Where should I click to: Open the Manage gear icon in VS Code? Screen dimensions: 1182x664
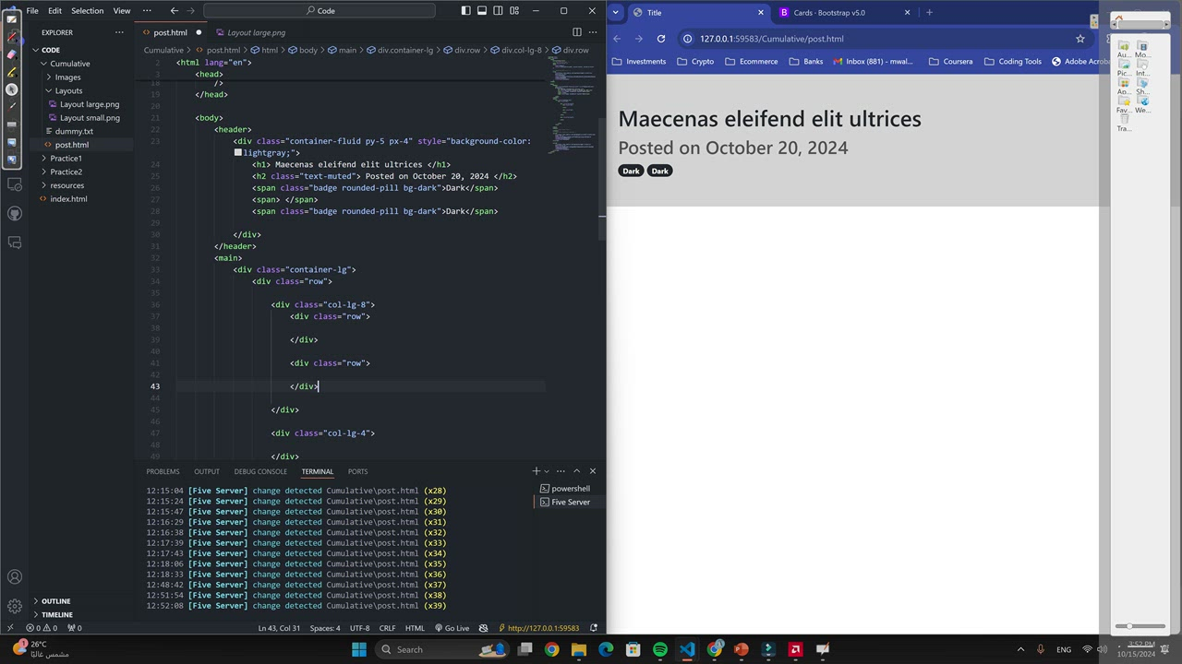pyautogui.click(x=14, y=606)
